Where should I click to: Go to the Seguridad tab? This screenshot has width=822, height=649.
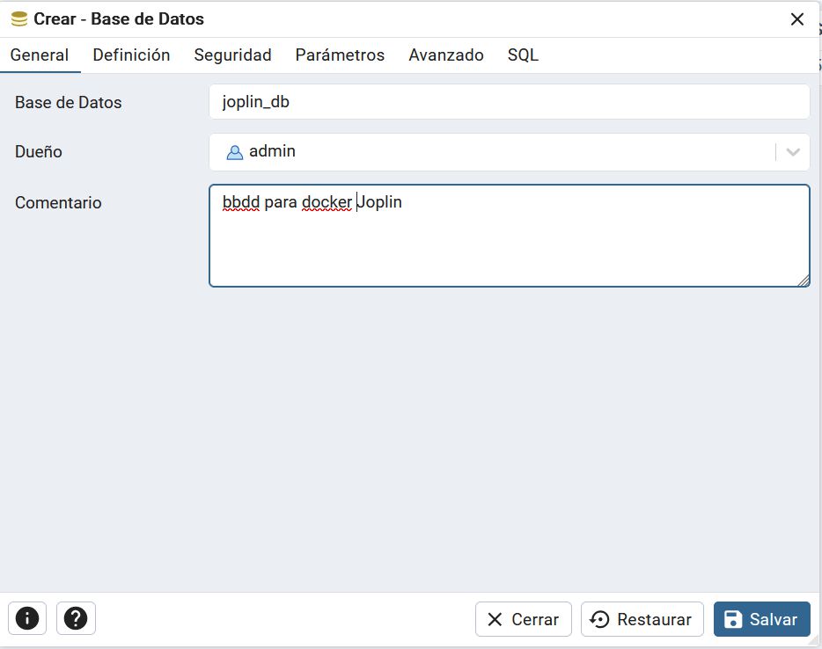(x=232, y=55)
